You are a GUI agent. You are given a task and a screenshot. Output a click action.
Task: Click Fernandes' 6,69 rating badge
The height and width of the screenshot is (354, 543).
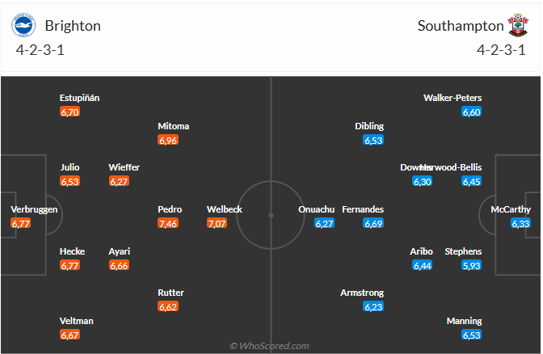point(373,223)
